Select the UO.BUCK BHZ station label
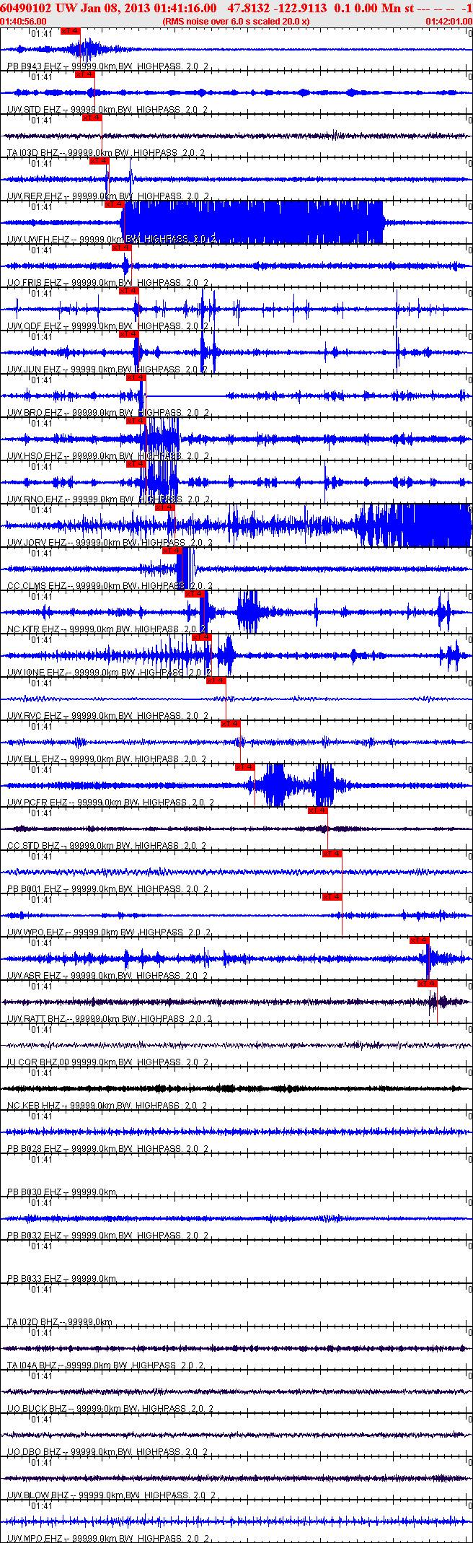 click(x=110, y=1409)
